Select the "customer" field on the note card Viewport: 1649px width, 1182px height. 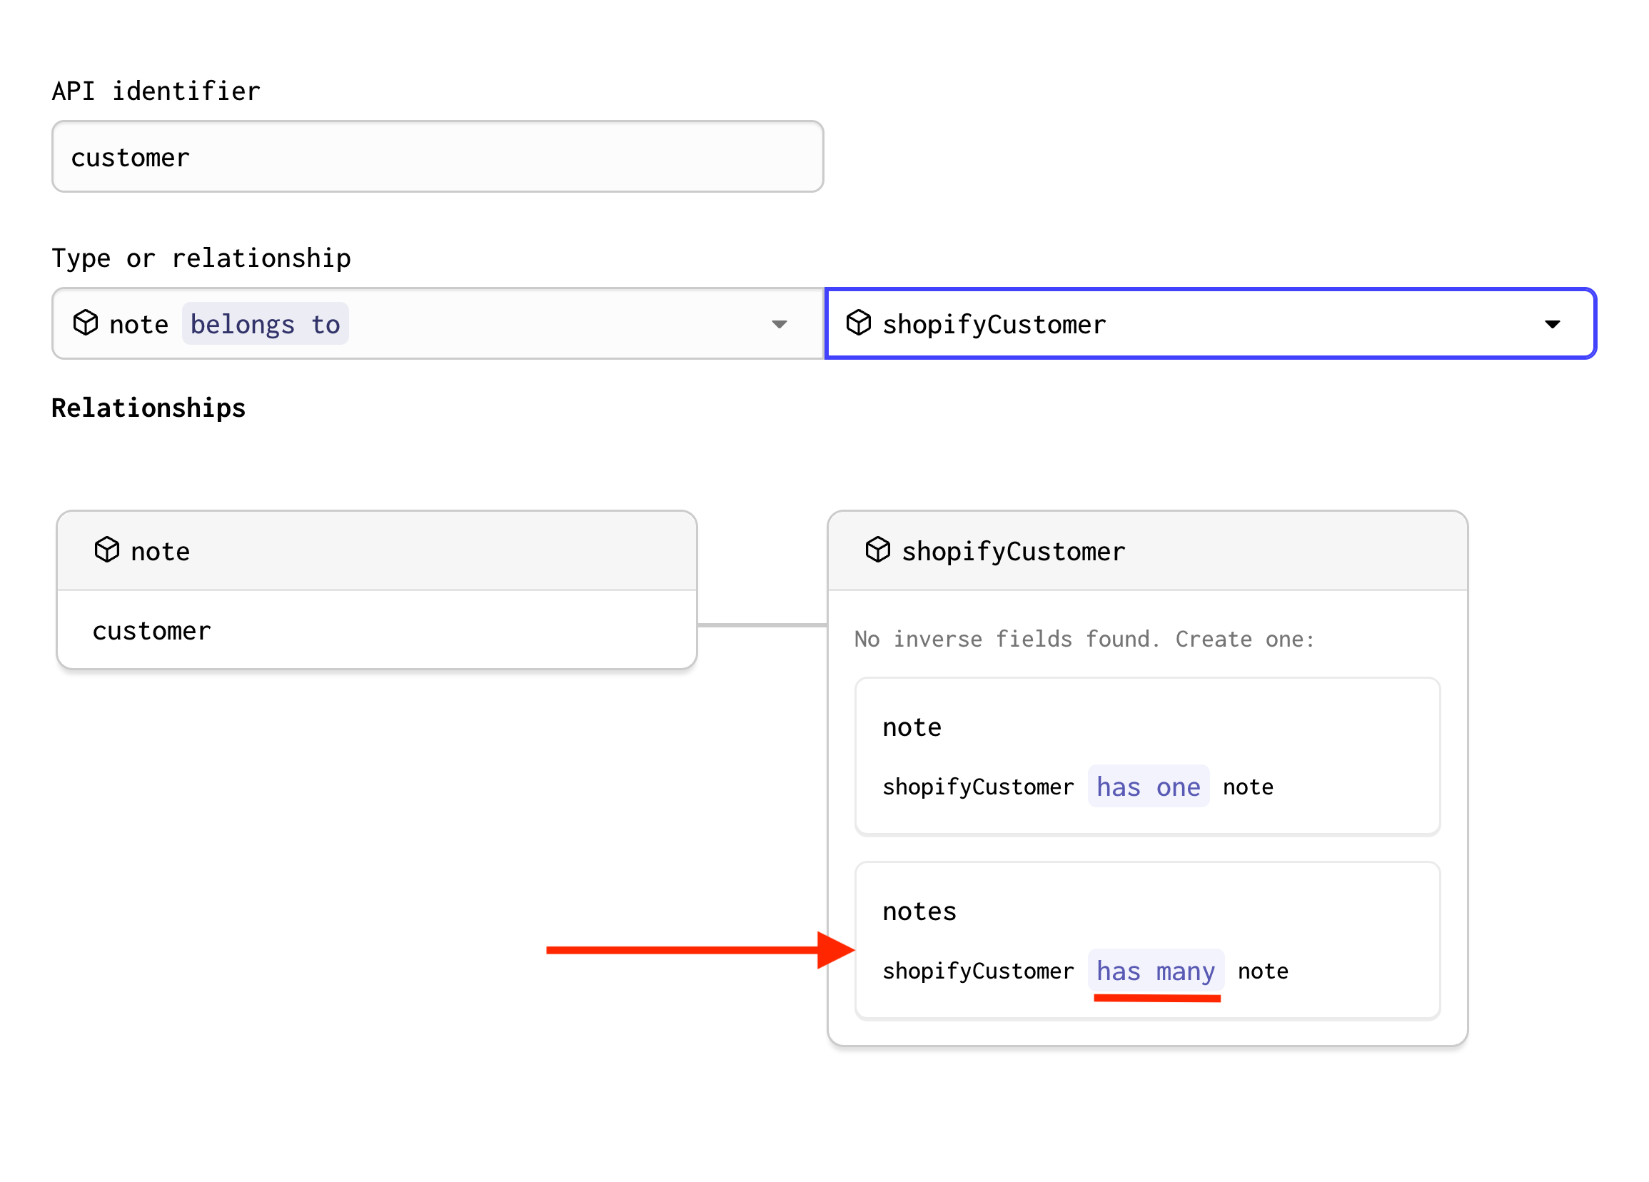(152, 630)
